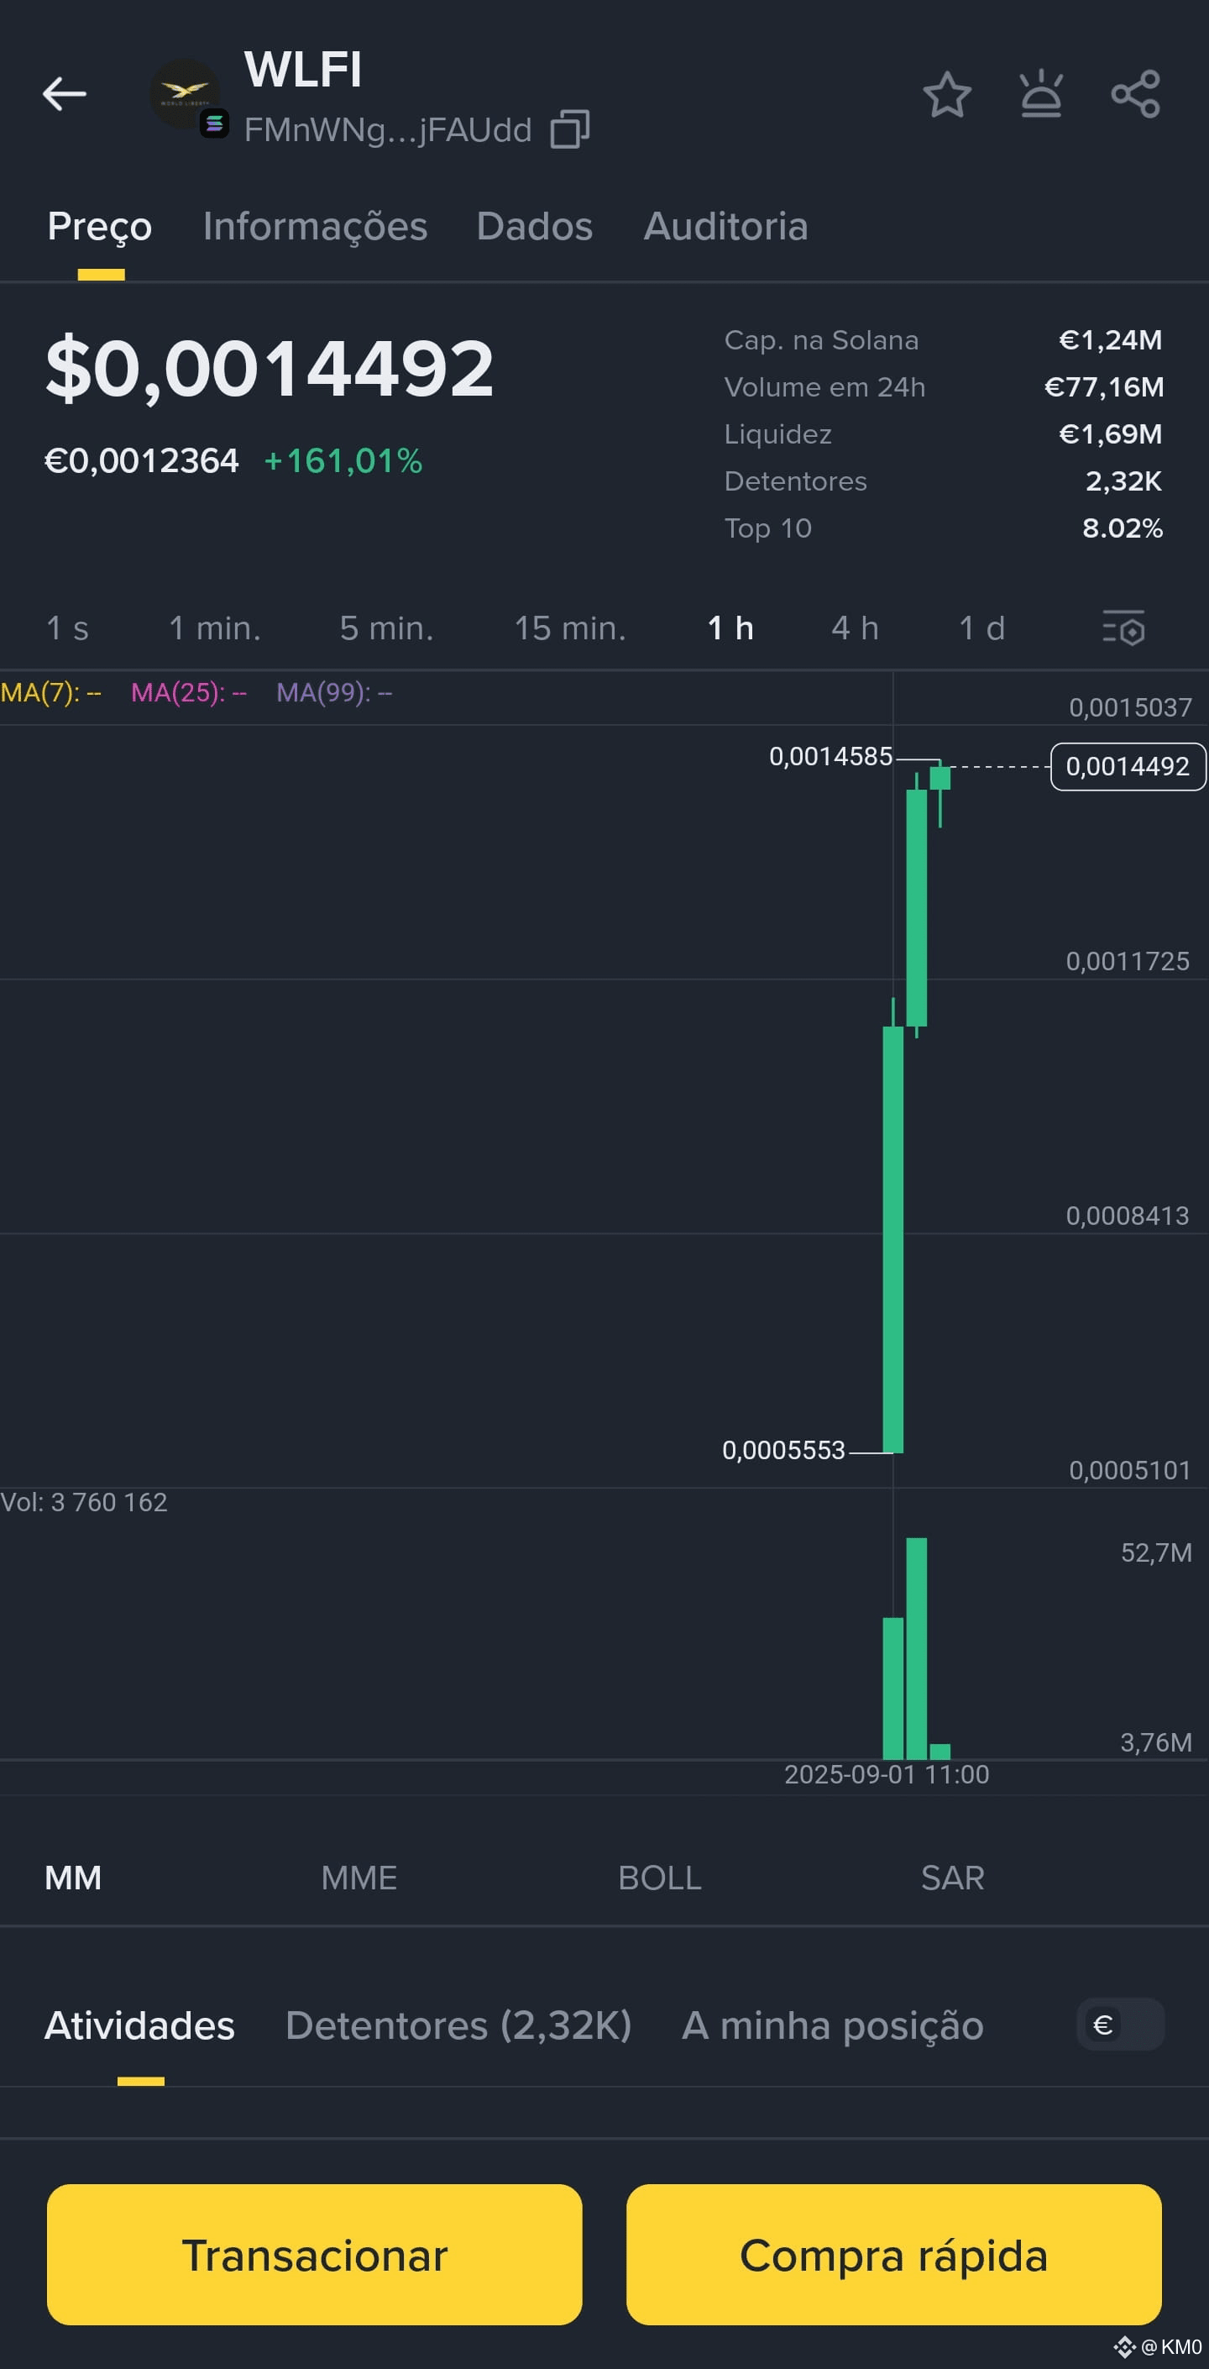1209x2369 pixels.
Task: Select the SAR indicator
Action: point(952,1877)
